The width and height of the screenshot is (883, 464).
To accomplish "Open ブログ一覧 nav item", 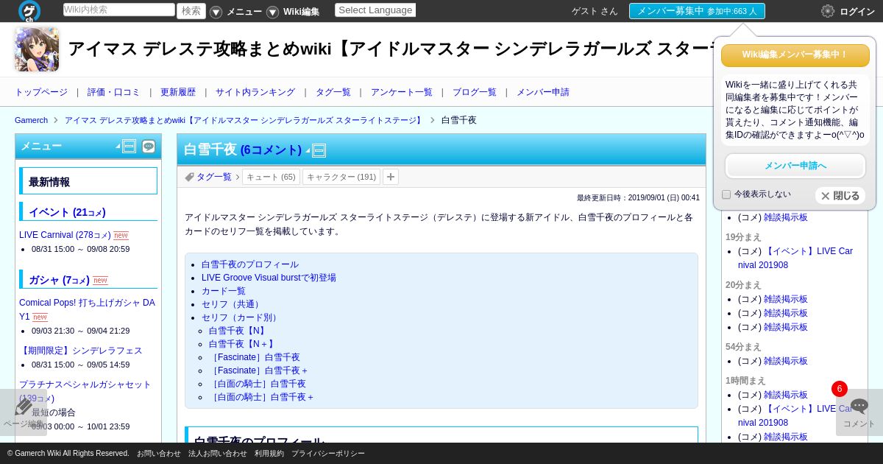I will tap(475, 92).
